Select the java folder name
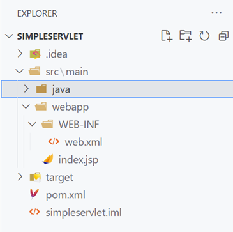This screenshot has height=232, width=233. click(x=61, y=89)
